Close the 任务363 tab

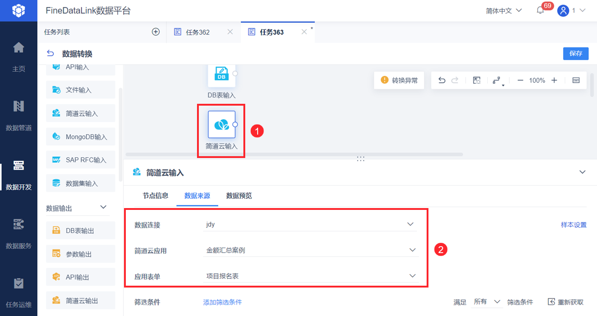pos(304,32)
